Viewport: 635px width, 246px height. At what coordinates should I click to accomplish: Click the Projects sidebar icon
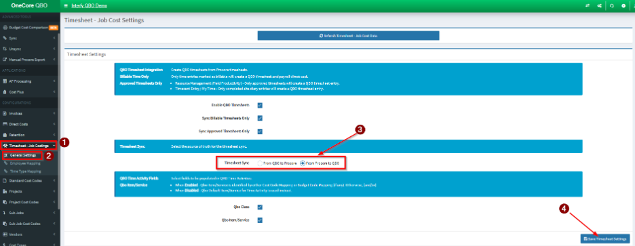point(5,191)
